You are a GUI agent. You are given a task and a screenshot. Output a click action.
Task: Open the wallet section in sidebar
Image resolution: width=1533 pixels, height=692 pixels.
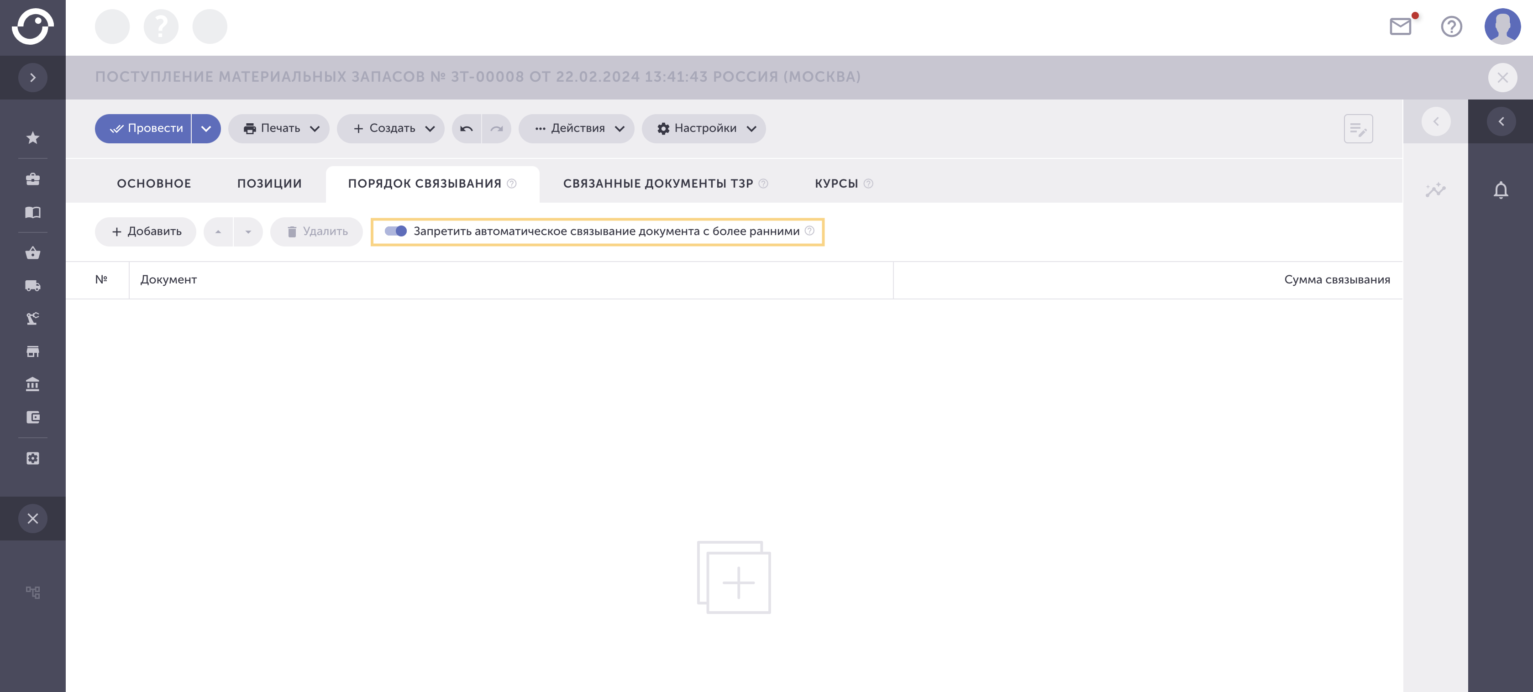point(33,417)
